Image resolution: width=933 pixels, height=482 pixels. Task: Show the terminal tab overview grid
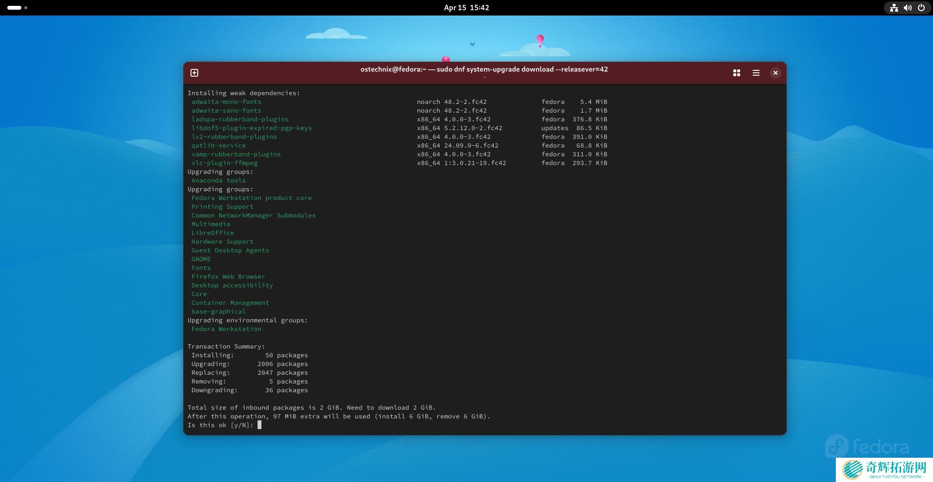pos(737,73)
